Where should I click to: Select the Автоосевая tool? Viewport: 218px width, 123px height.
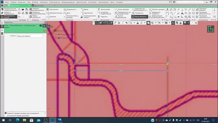point(104,9)
